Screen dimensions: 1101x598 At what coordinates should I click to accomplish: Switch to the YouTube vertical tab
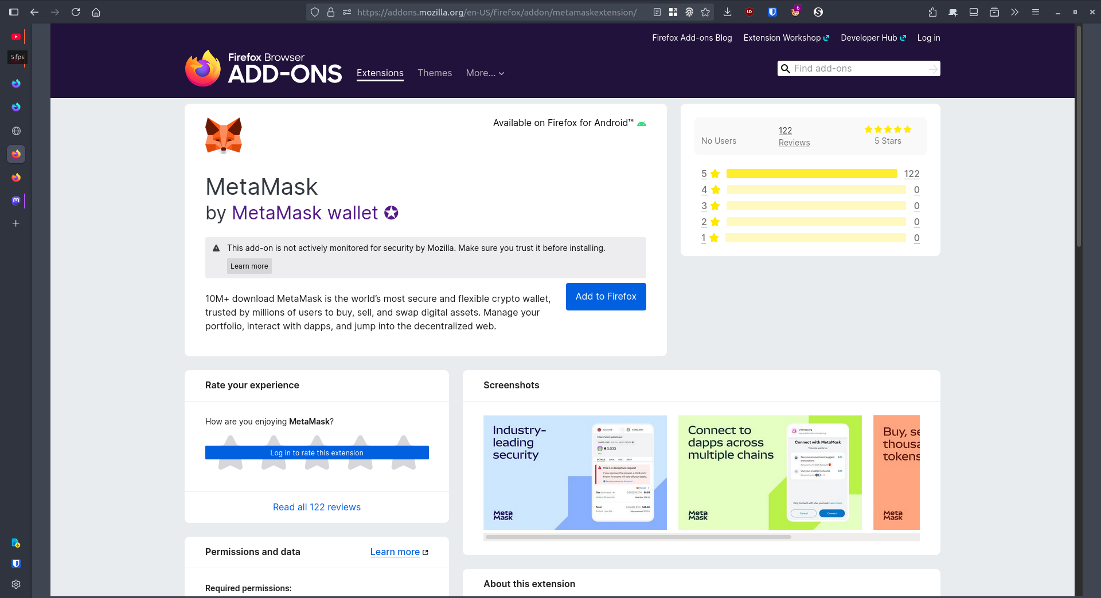point(16,37)
